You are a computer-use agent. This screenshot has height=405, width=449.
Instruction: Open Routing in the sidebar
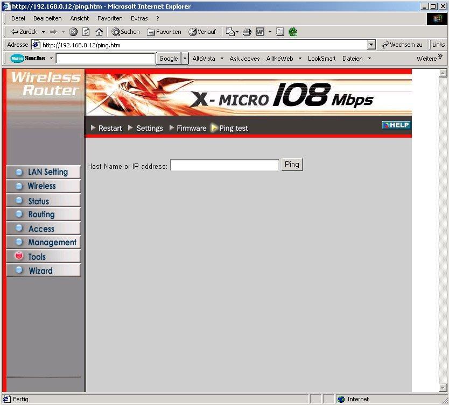point(43,214)
